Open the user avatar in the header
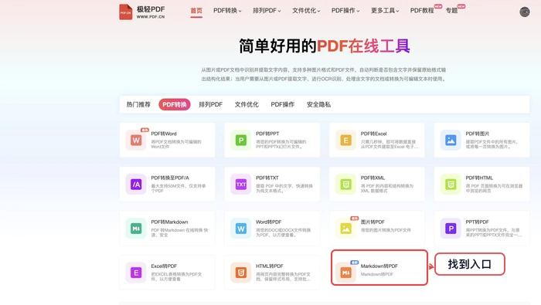 [525, 12]
